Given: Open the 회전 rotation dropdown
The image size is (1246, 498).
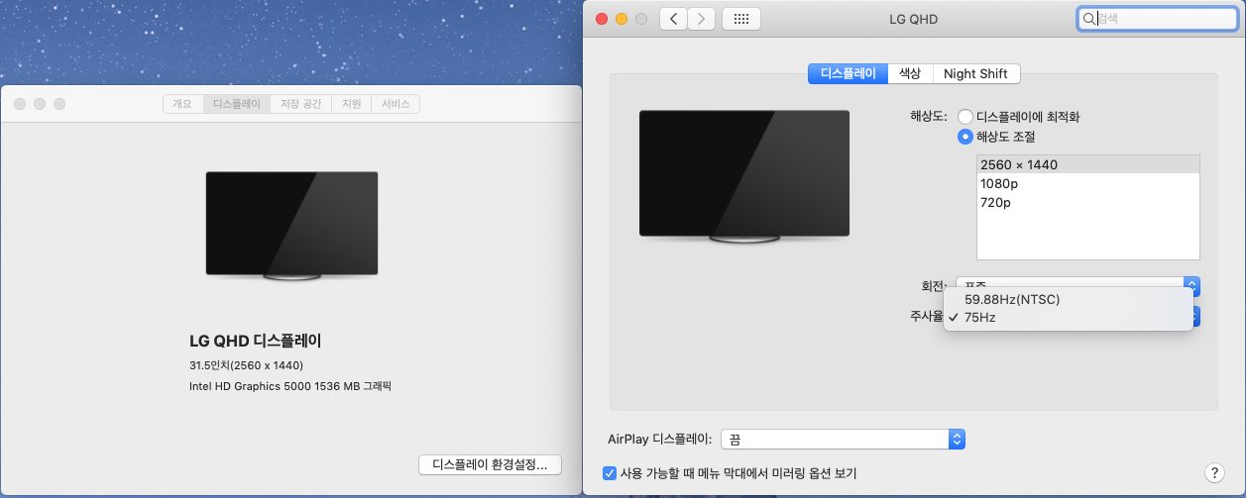Looking at the screenshot, I should [1078, 285].
